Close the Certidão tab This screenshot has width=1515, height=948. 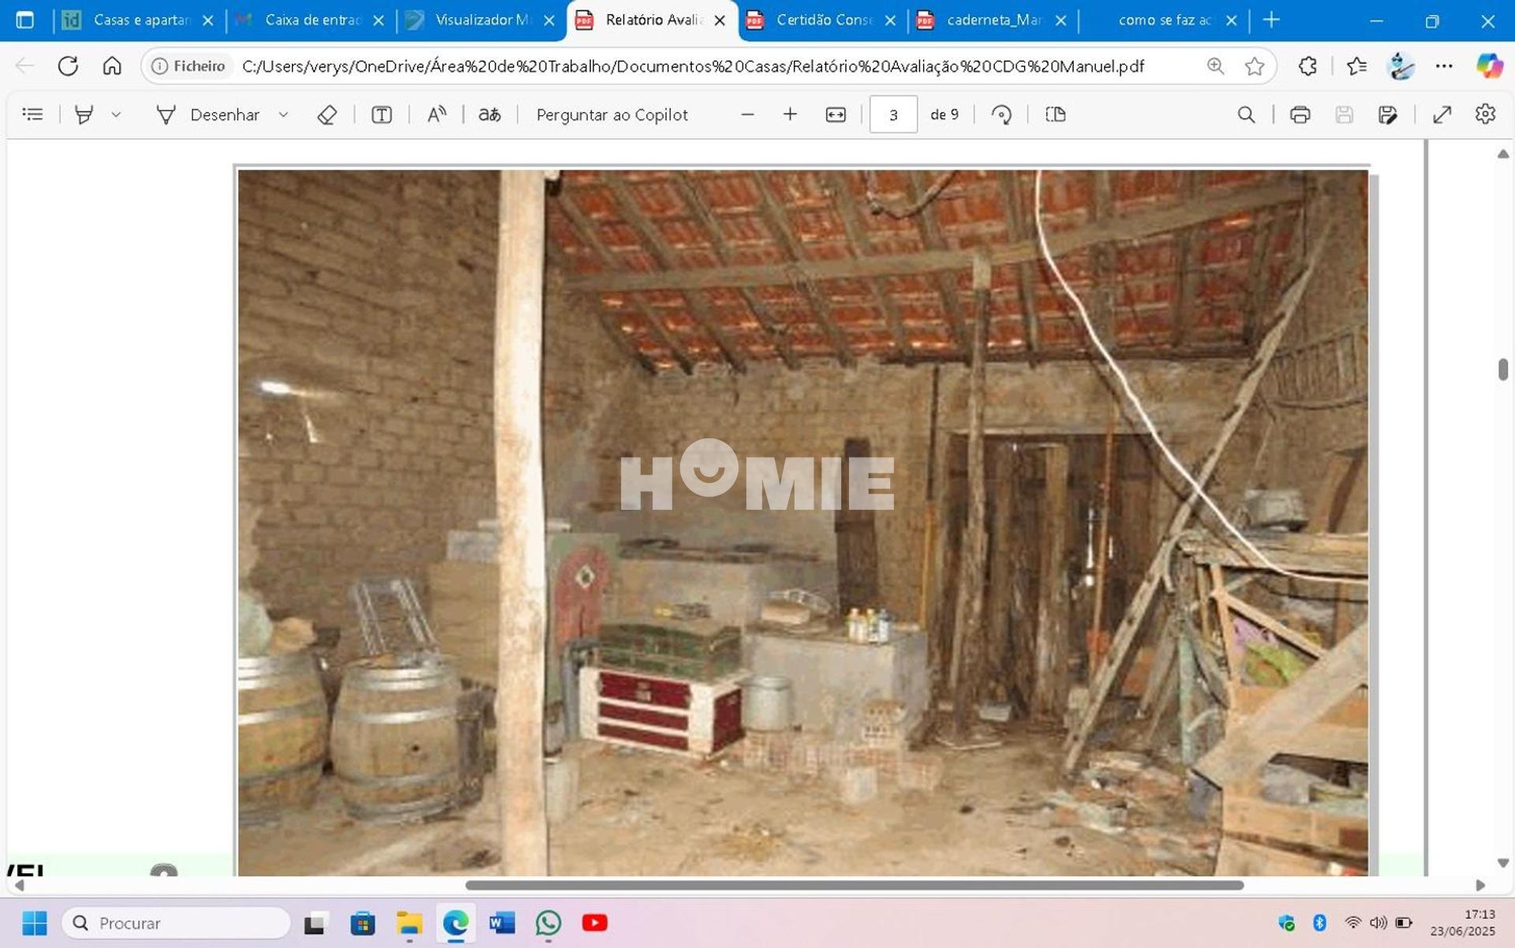pos(890,21)
